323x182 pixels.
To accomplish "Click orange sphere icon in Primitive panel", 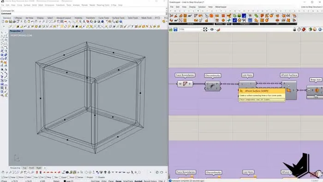I will pyautogui.click(x=223, y=20).
